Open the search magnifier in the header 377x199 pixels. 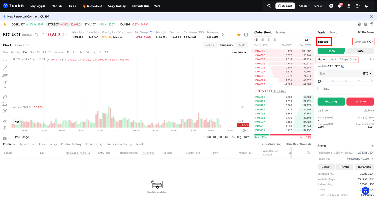click(x=269, y=6)
